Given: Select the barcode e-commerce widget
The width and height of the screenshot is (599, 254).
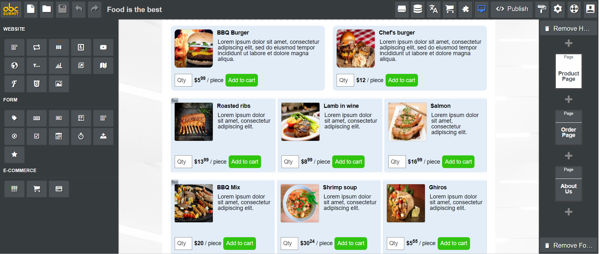Looking at the screenshot, I should (14, 189).
